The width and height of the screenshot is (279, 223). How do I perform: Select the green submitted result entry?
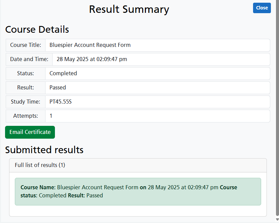(138, 192)
